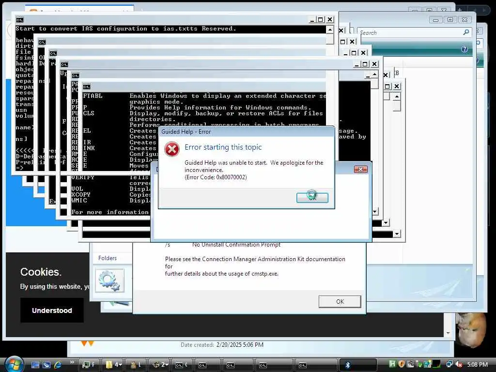The height and width of the screenshot is (372, 496).
Task: Open system menu of the FTABL help console
Action: 86,87
